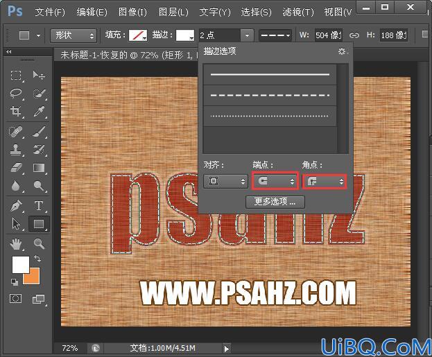Select the Dodge tool
This screenshot has height=357, width=432.
point(39,186)
